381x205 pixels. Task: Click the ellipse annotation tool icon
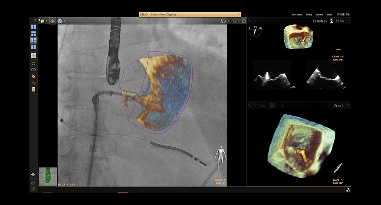coord(33,70)
